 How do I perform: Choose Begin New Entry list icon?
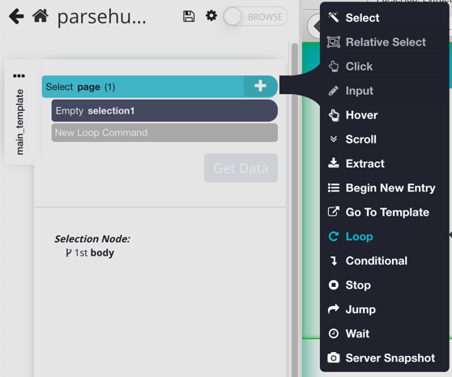pos(334,188)
